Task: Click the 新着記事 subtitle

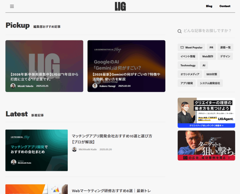Action: coord(37,115)
